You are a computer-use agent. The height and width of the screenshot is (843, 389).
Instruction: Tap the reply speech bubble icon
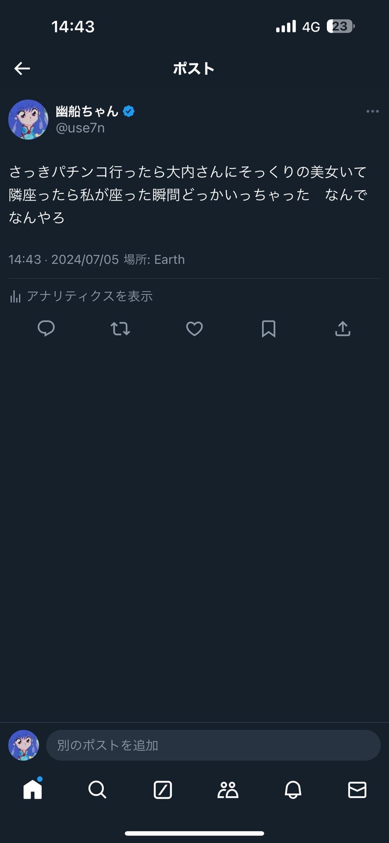(46, 328)
